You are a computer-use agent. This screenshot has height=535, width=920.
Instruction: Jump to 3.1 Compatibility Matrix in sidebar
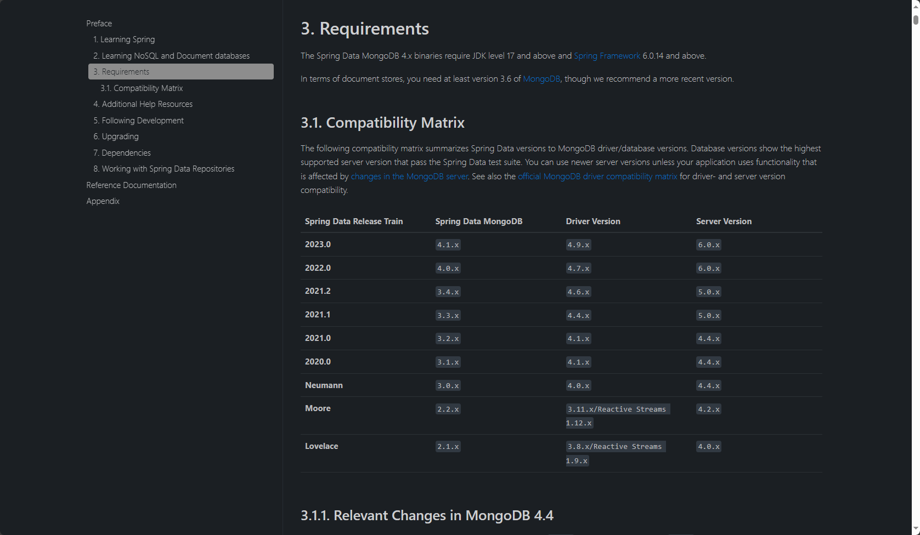click(x=142, y=88)
